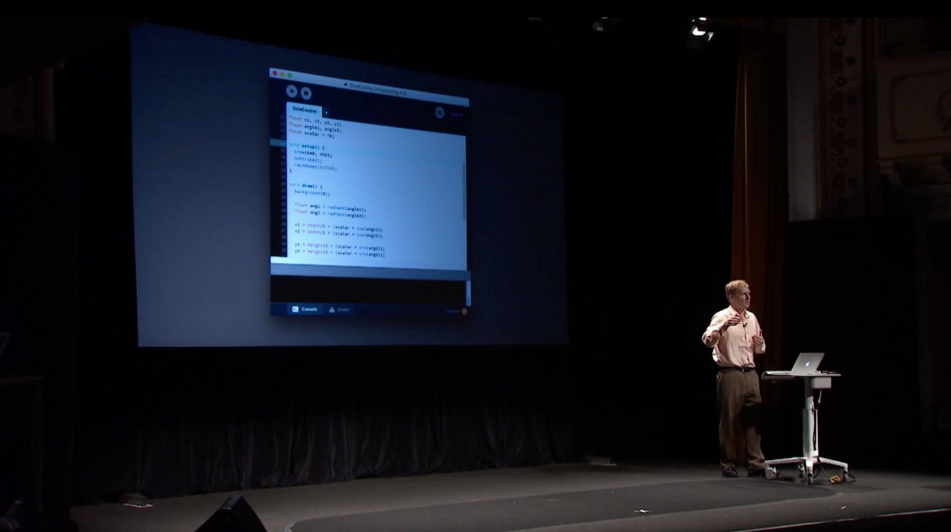Image resolution: width=951 pixels, height=532 pixels.
Task: Place the cursor on the void draw() line
Action: (x=309, y=185)
